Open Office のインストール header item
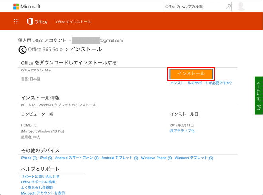The image size is (263, 195). 73,22
